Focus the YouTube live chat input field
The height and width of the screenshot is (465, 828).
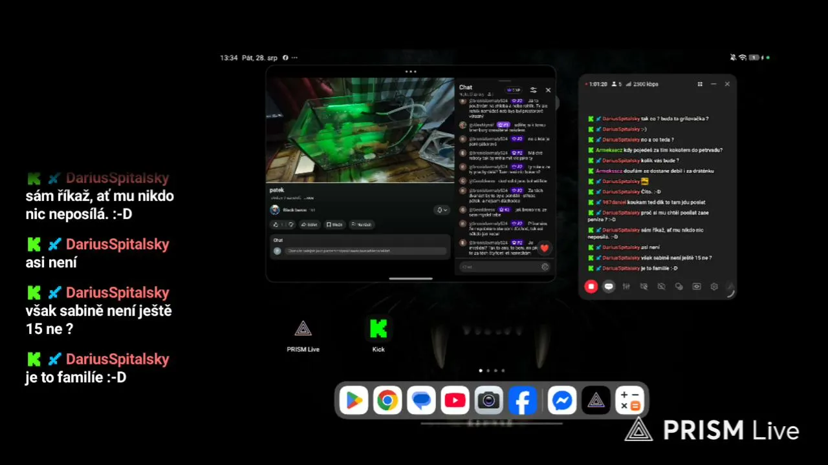504,267
